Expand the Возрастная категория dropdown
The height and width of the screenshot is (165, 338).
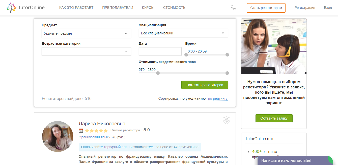pos(86,51)
